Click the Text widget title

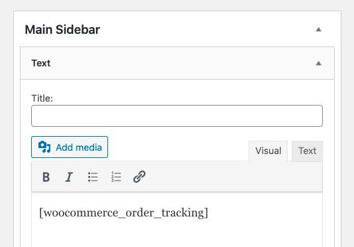coord(41,63)
